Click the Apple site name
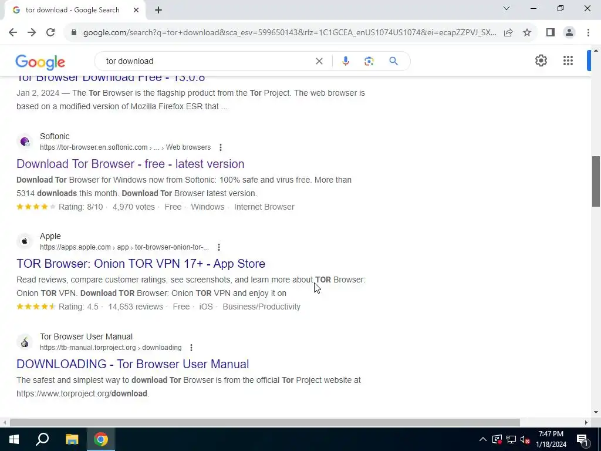Screen dimensions: 601x451 [x=50, y=236]
